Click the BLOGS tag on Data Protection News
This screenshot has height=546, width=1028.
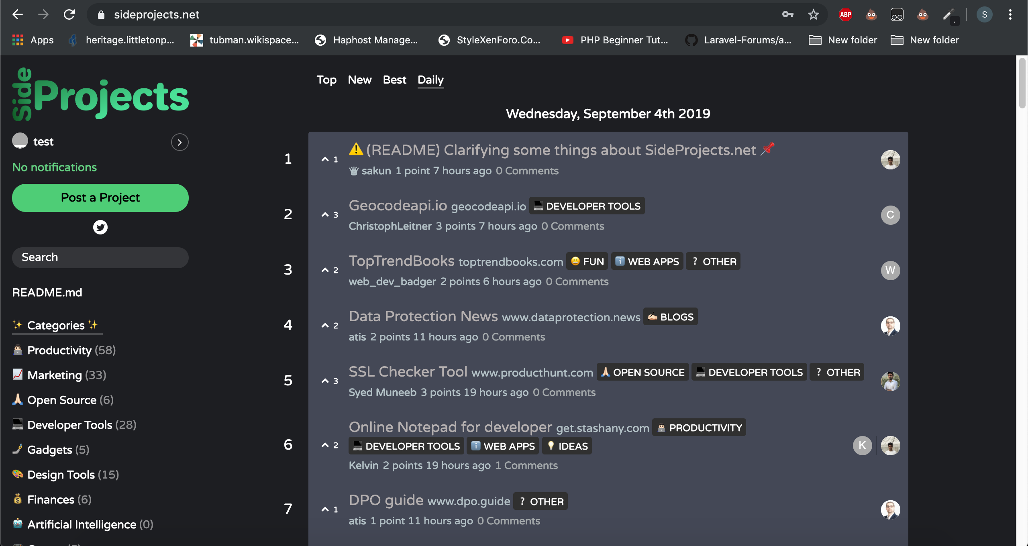[x=671, y=317]
